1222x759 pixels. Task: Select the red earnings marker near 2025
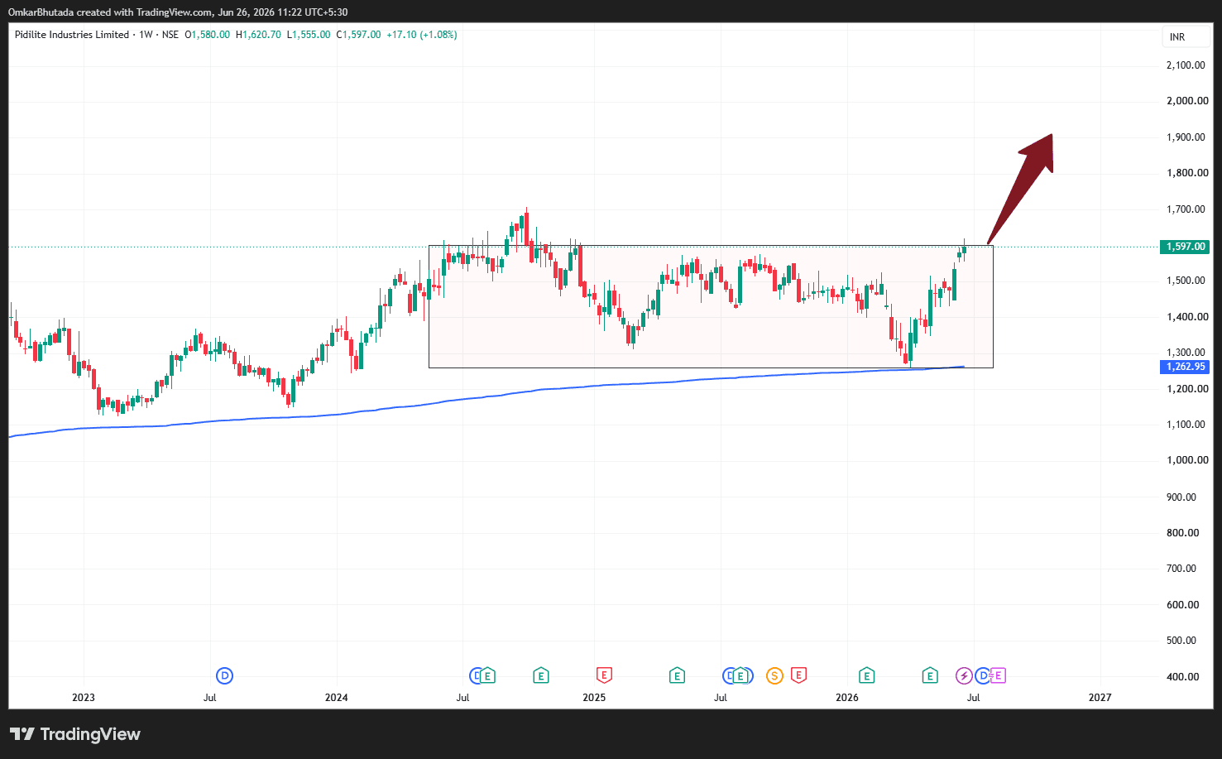click(x=604, y=675)
